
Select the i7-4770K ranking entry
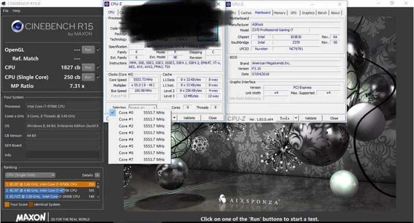pos(47,190)
